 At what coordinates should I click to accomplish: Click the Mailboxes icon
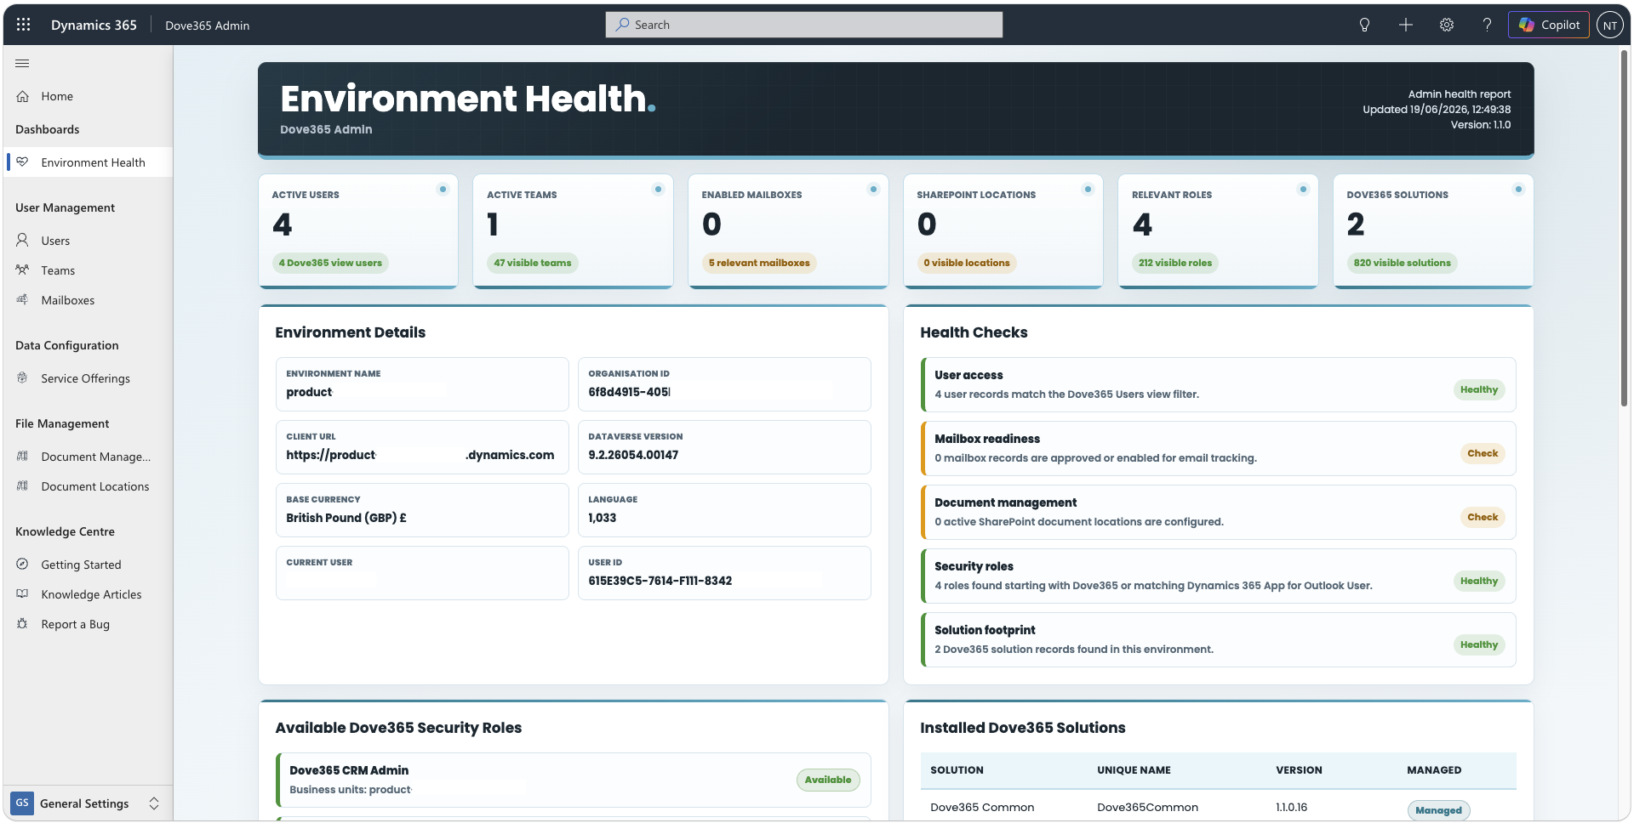23,300
